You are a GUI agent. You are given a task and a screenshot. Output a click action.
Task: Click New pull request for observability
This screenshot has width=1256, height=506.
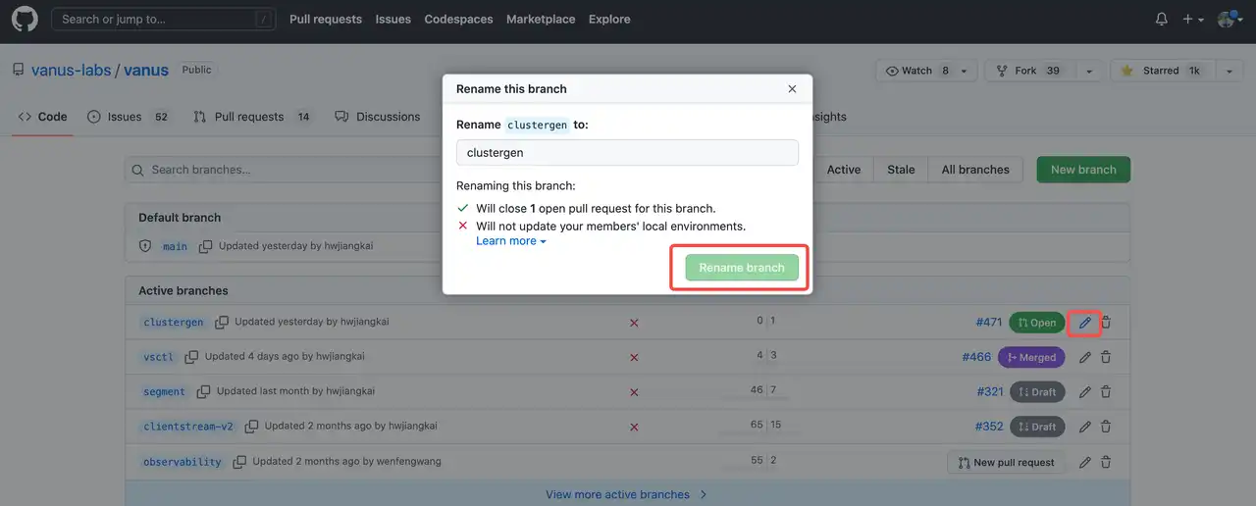click(x=1006, y=462)
